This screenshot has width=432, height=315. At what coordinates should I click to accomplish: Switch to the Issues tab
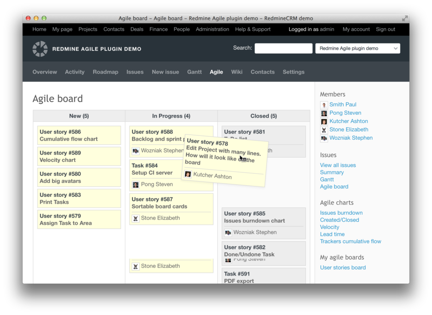pos(135,72)
